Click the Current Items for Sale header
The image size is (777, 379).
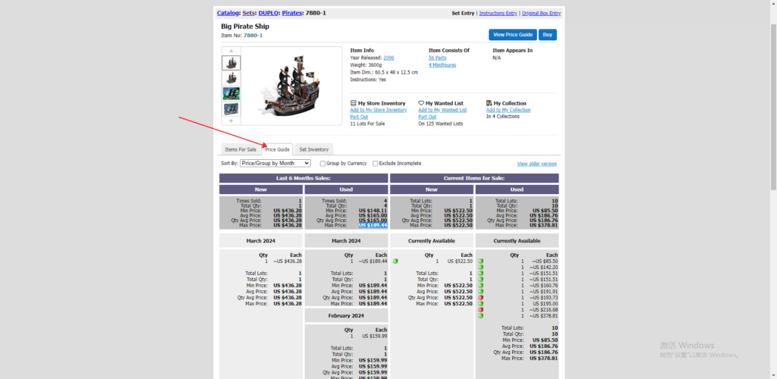(474, 178)
